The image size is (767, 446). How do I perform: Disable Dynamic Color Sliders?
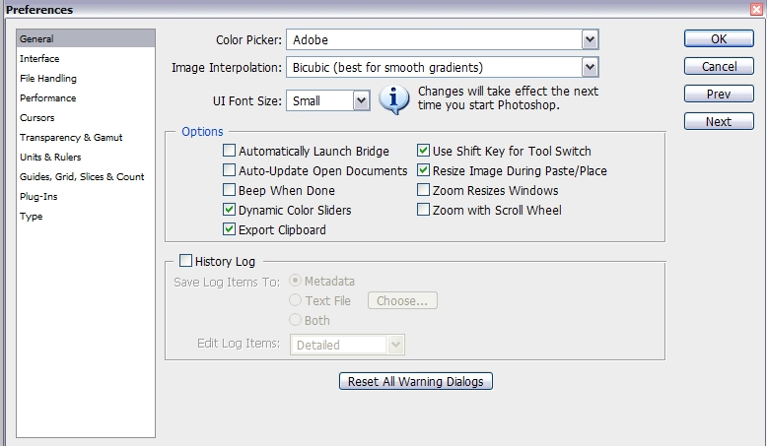pyautogui.click(x=230, y=211)
